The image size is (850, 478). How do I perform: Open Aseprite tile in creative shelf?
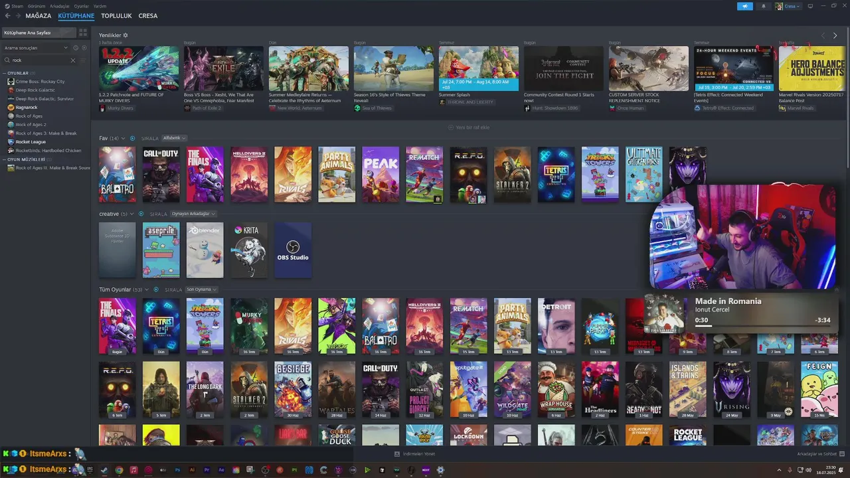pyautogui.click(x=161, y=250)
